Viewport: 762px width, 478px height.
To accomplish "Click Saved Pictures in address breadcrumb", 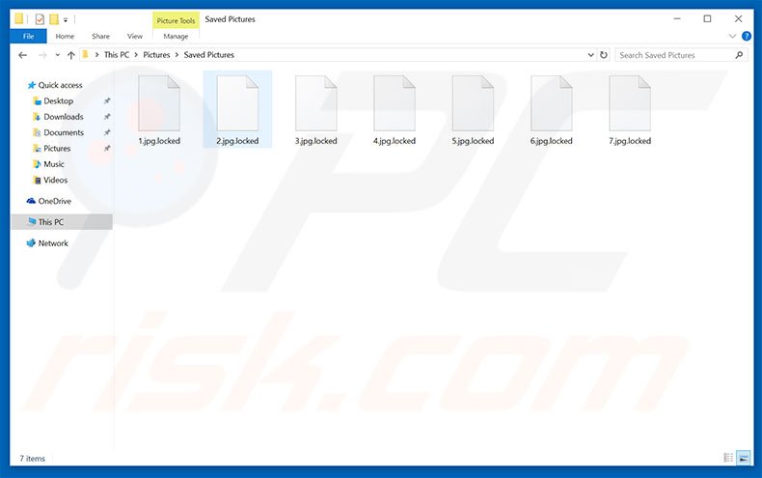I will (x=209, y=55).
